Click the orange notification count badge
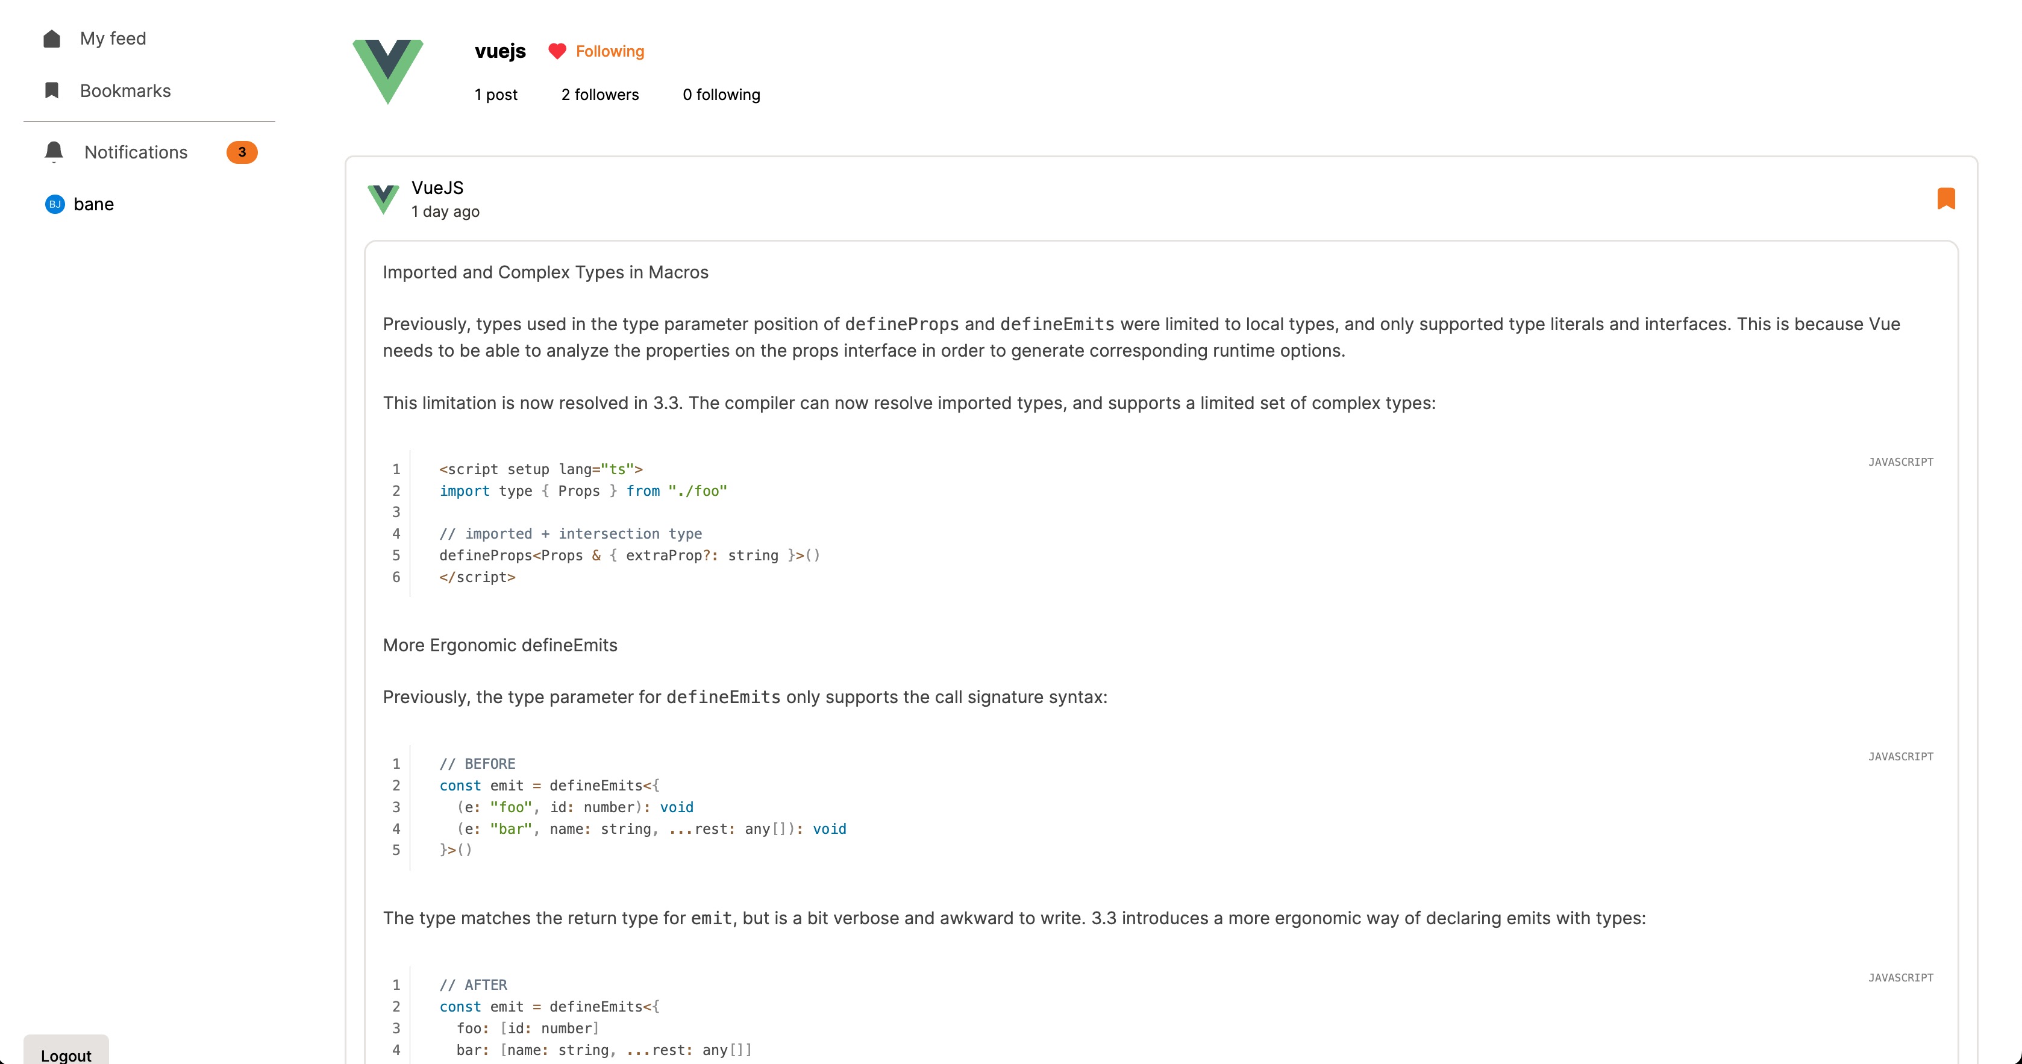Viewport: 2022px width, 1064px height. tap(242, 152)
